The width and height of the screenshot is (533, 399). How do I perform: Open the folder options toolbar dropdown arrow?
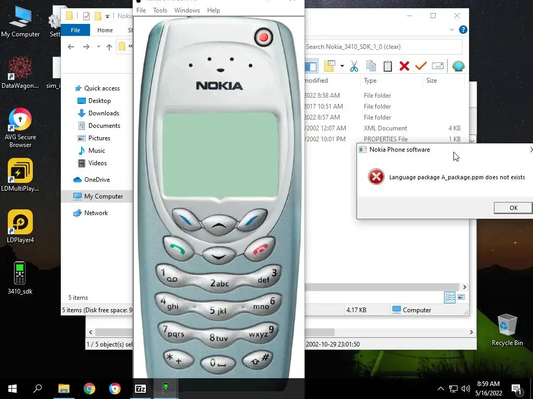(x=342, y=66)
